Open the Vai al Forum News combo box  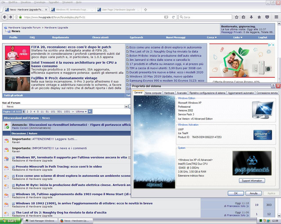65,106
